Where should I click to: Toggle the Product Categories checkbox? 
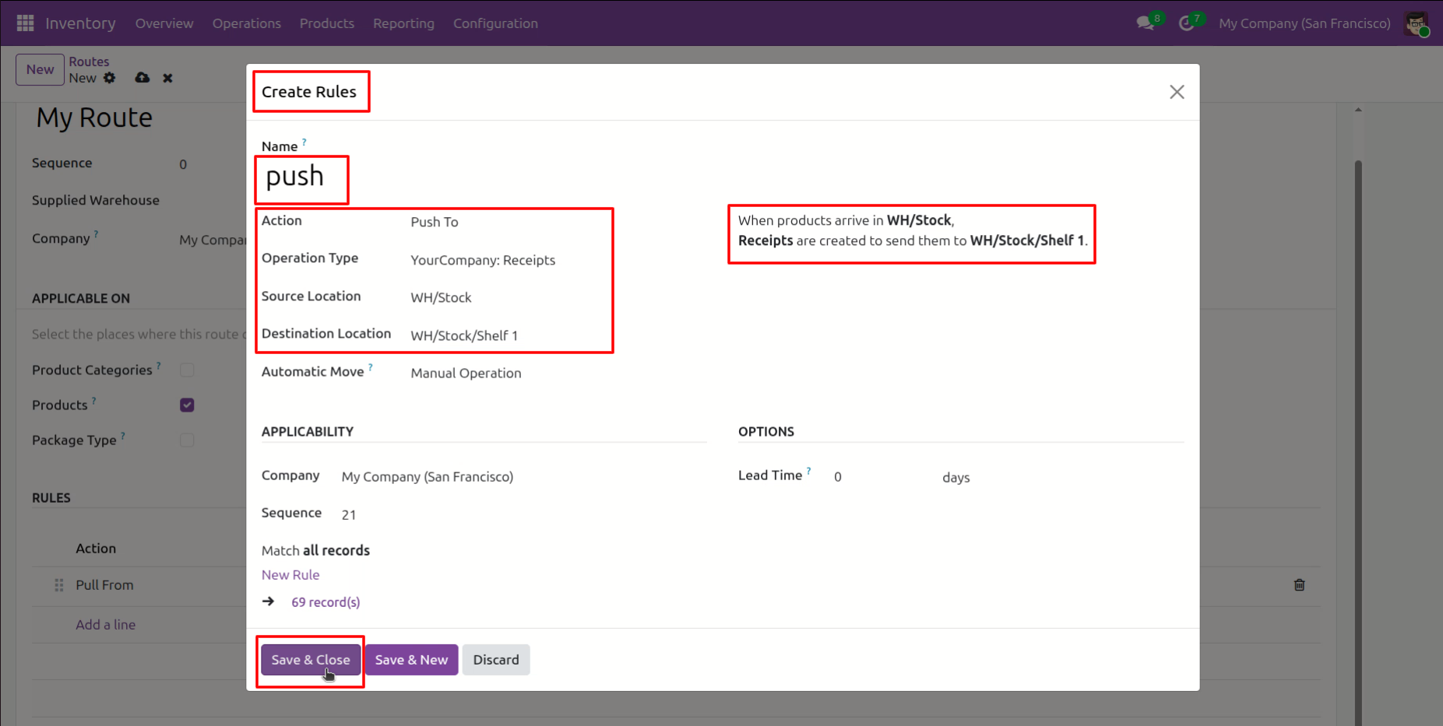[x=187, y=370]
